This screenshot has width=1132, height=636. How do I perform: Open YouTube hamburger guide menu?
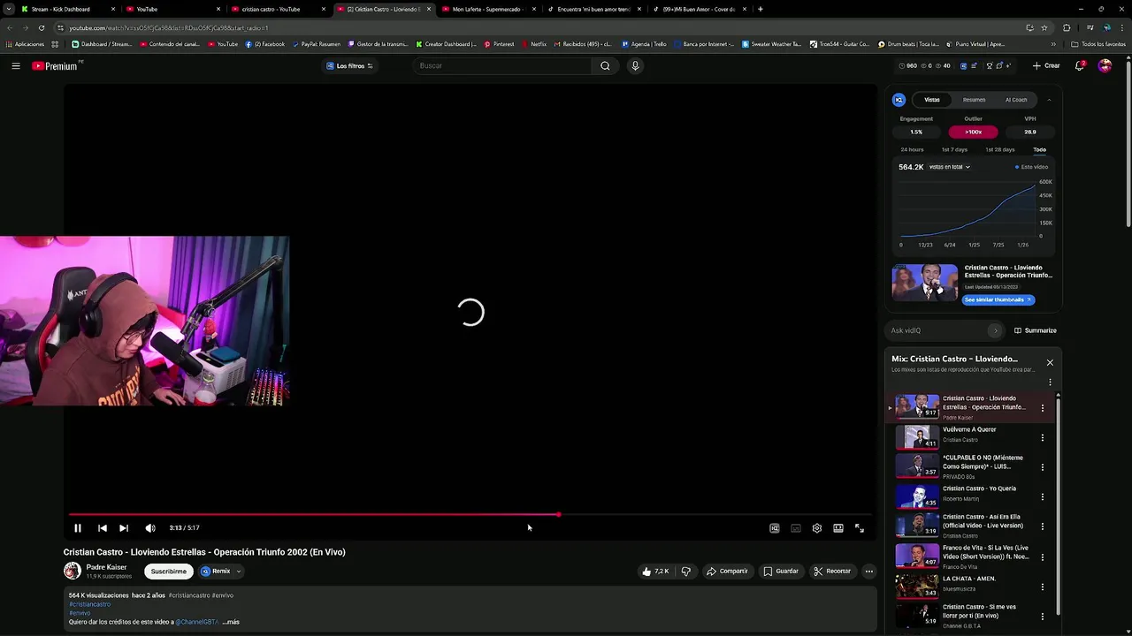tap(16, 65)
